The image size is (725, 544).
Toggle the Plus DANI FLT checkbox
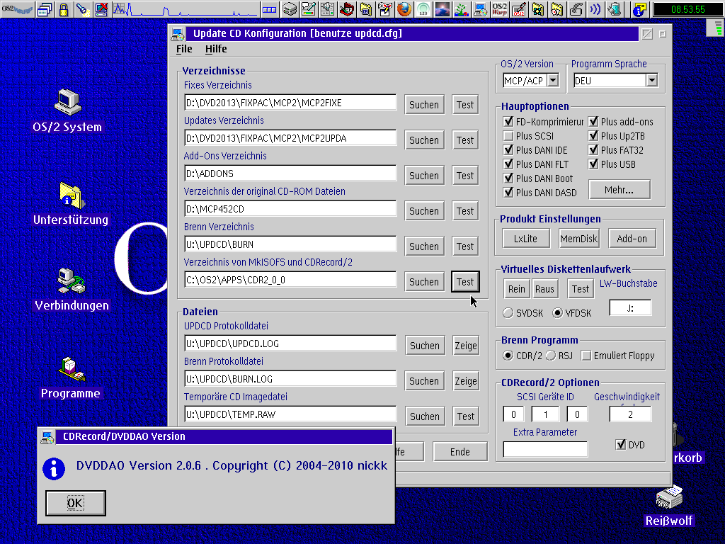pyautogui.click(x=508, y=164)
